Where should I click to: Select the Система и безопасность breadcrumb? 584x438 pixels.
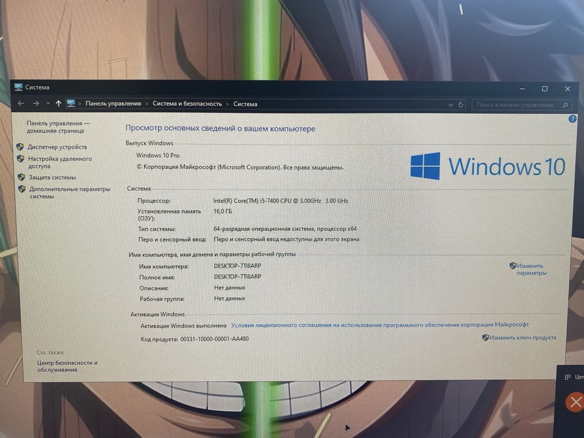tap(187, 104)
